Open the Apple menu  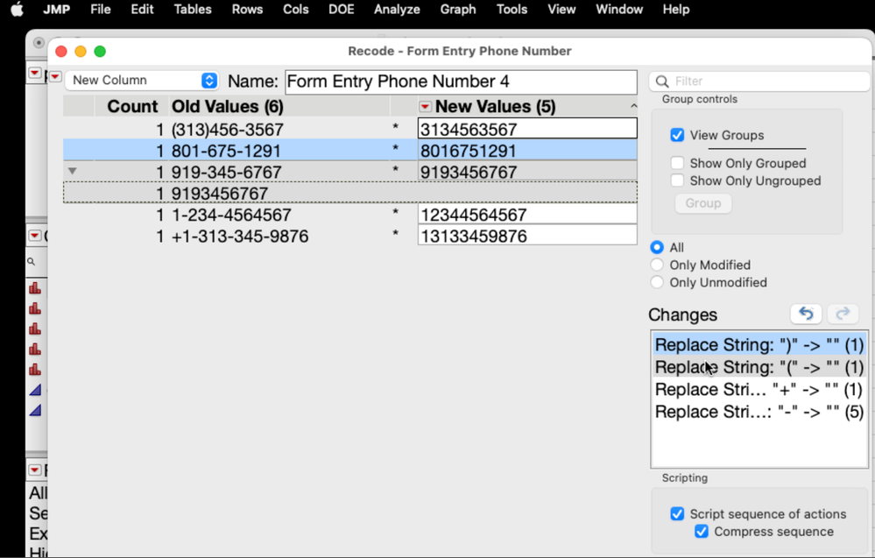click(18, 10)
